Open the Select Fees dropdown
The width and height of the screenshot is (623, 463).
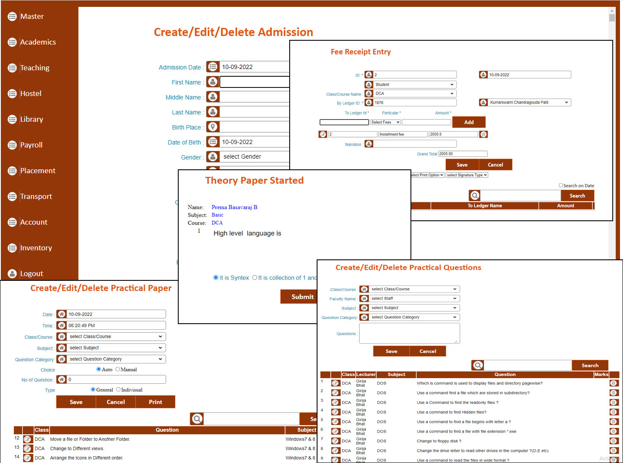385,122
